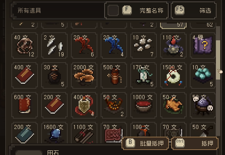Click the 批量抵押 batch pawn button

point(145,143)
